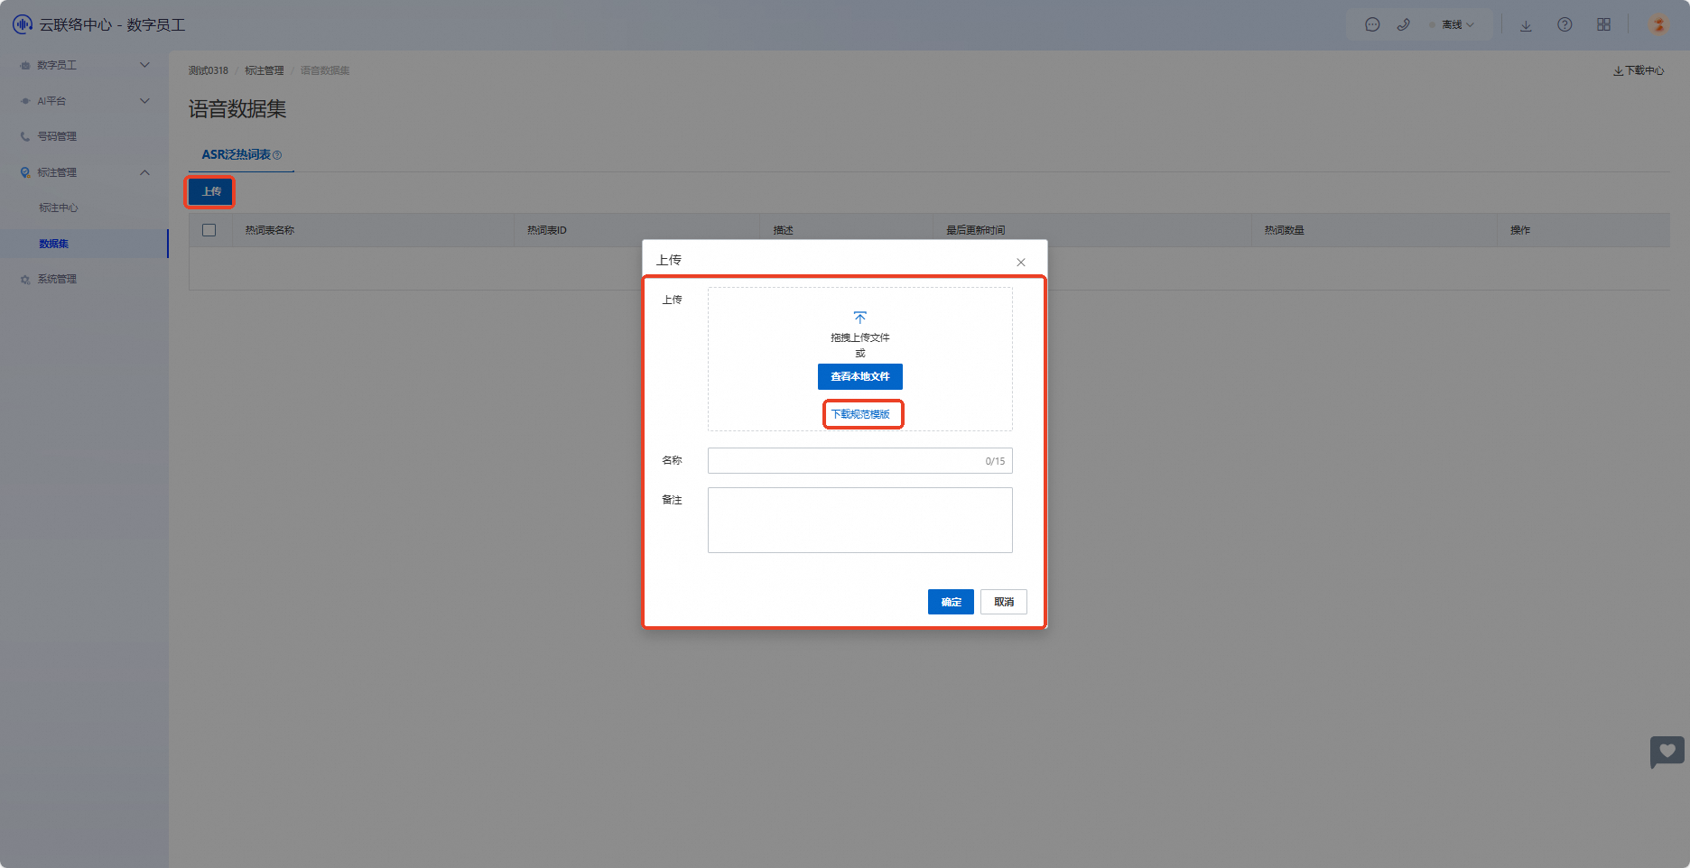The width and height of the screenshot is (1690, 868).
Task: Confirm upload with 确定 button
Action: [x=951, y=602]
